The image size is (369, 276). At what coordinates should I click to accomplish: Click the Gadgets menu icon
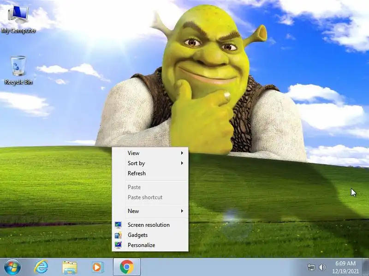(x=118, y=235)
